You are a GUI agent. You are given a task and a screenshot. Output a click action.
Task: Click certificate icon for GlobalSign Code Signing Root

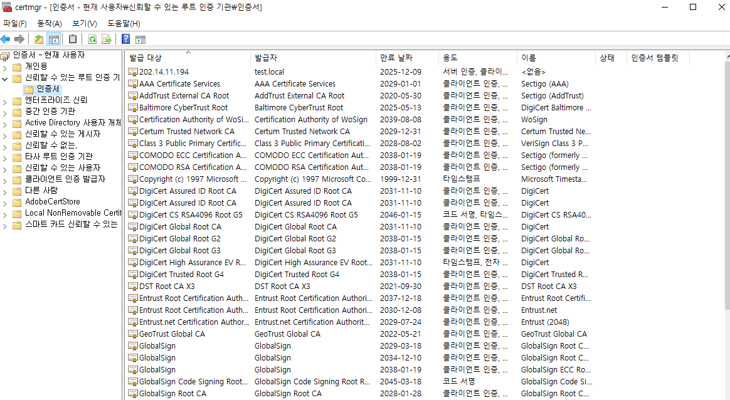click(133, 381)
